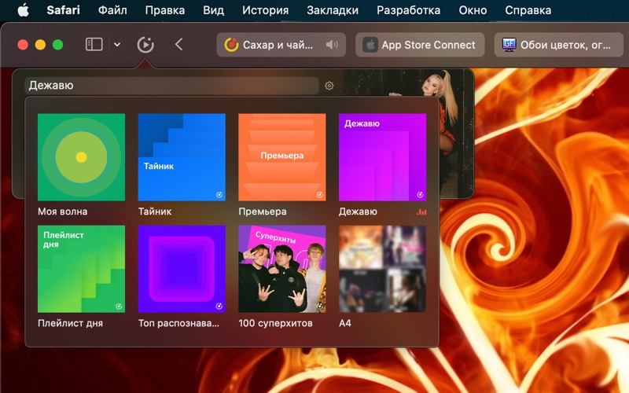Open the Safari application menu
The height and width of the screenshot is (393, 629).
[63, 10]
